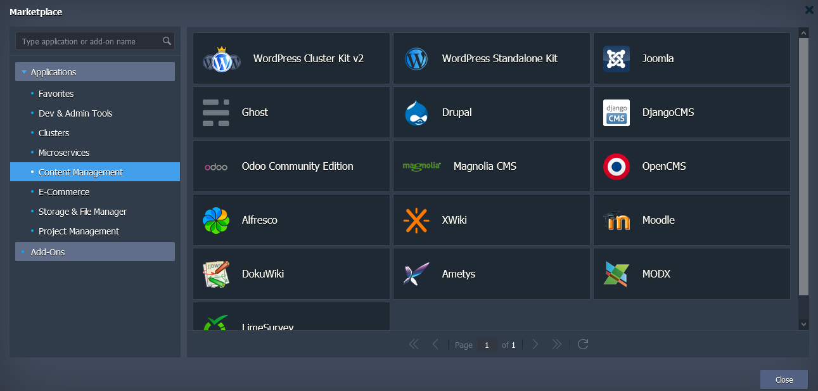The height and width of the screenshot is (391, 818).
Task: Click the WordPress Cluster Kit v2 crown logo
Action: coord(222,59)
